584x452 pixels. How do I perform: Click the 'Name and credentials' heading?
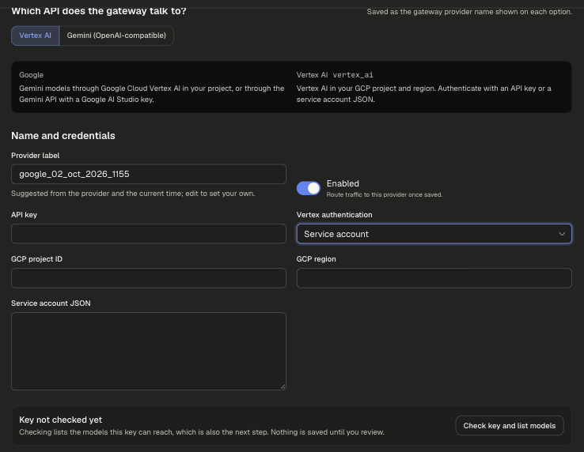pyautogui.click(x=63, y=136)
